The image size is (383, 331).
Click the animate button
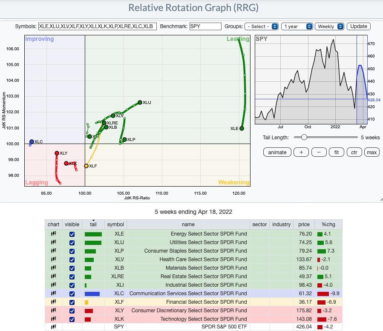tap(277, 153)
